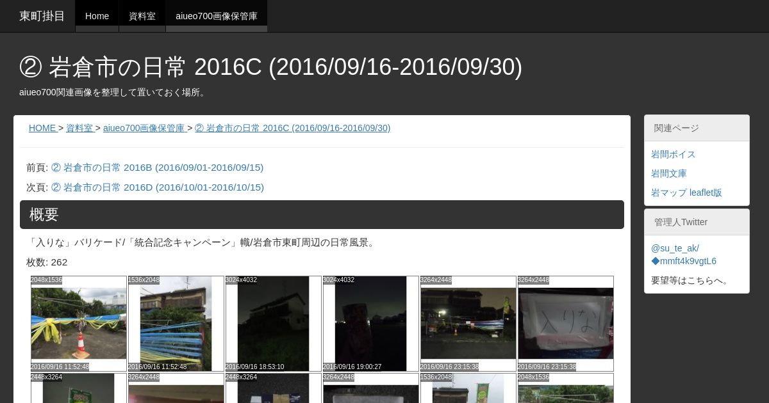Open the night street thumbnail dated 23:15:38
Screen dimensions: 769x403
(468, 324)
